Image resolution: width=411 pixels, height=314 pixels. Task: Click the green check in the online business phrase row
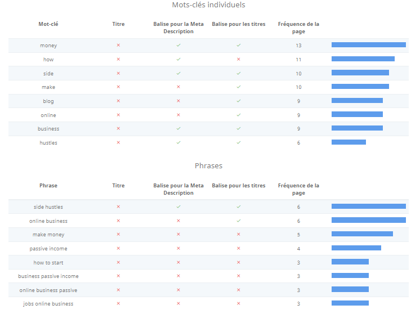(x=239, y=221)
